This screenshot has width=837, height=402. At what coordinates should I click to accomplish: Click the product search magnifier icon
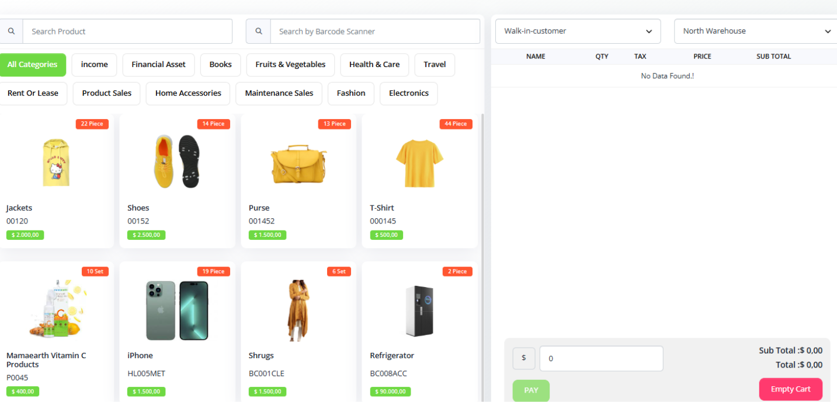11,32
